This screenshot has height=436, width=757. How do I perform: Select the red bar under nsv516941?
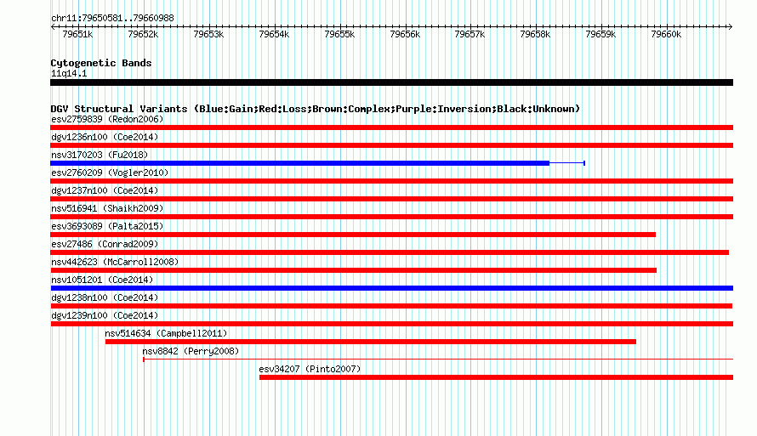391,217
